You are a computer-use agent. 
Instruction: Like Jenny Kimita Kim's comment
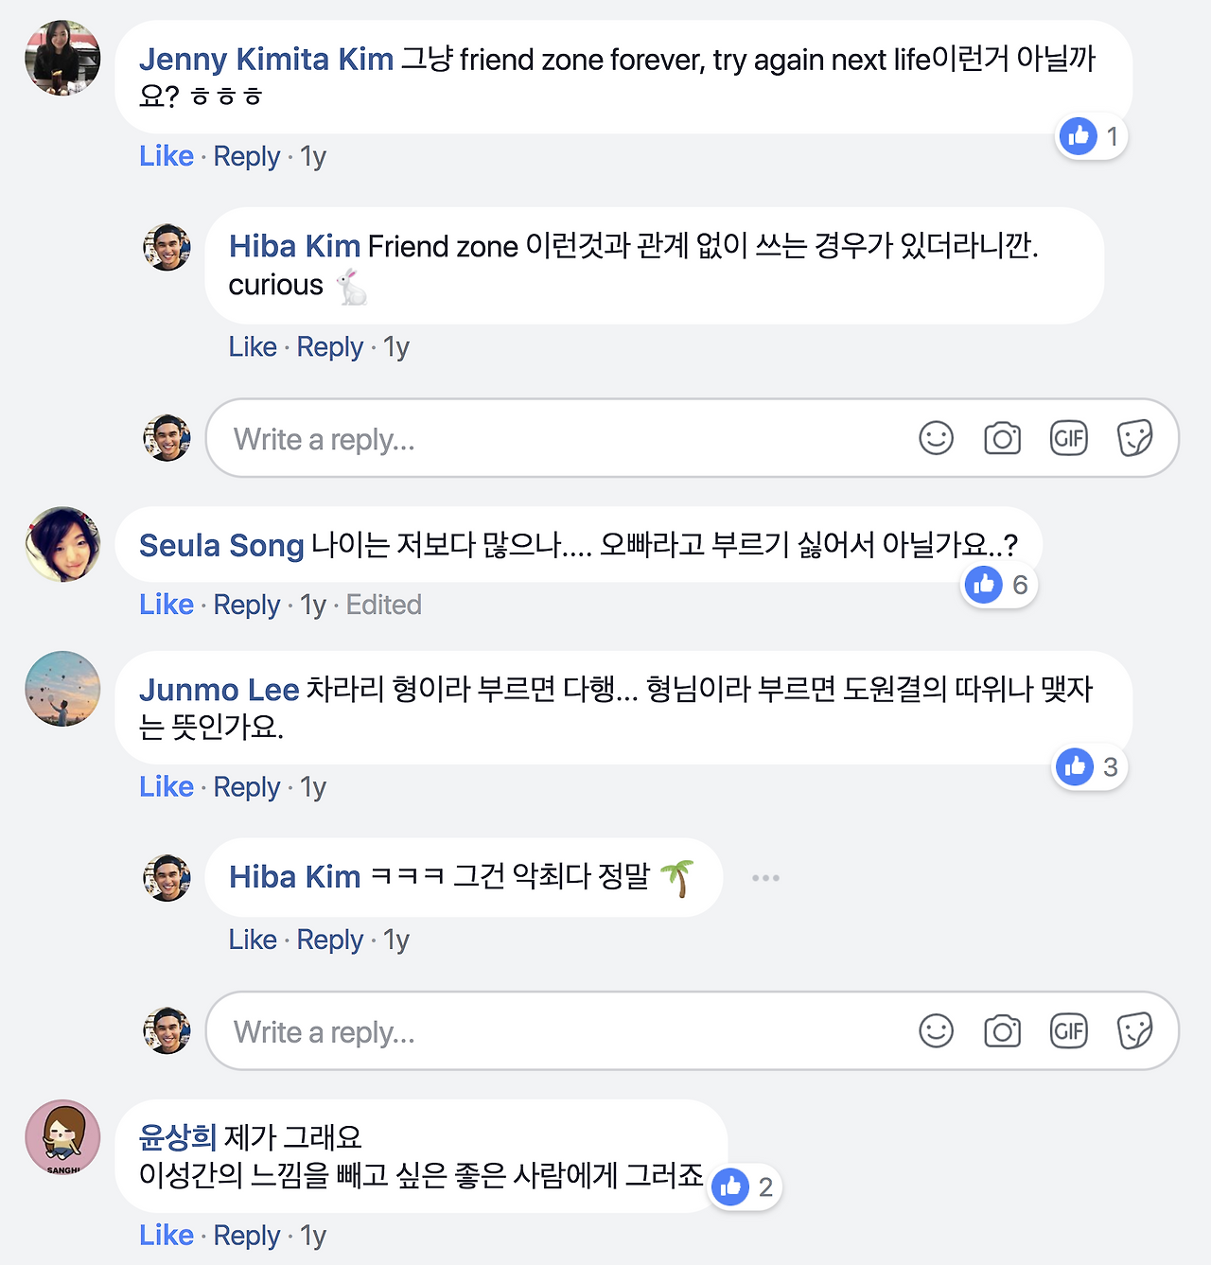(x=166, y=156)
